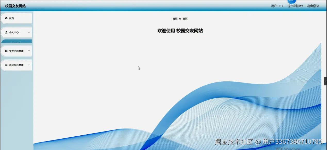Click the dark collapsed tab on right edge
The image size is (327, 150).
[x=325, y=81]
